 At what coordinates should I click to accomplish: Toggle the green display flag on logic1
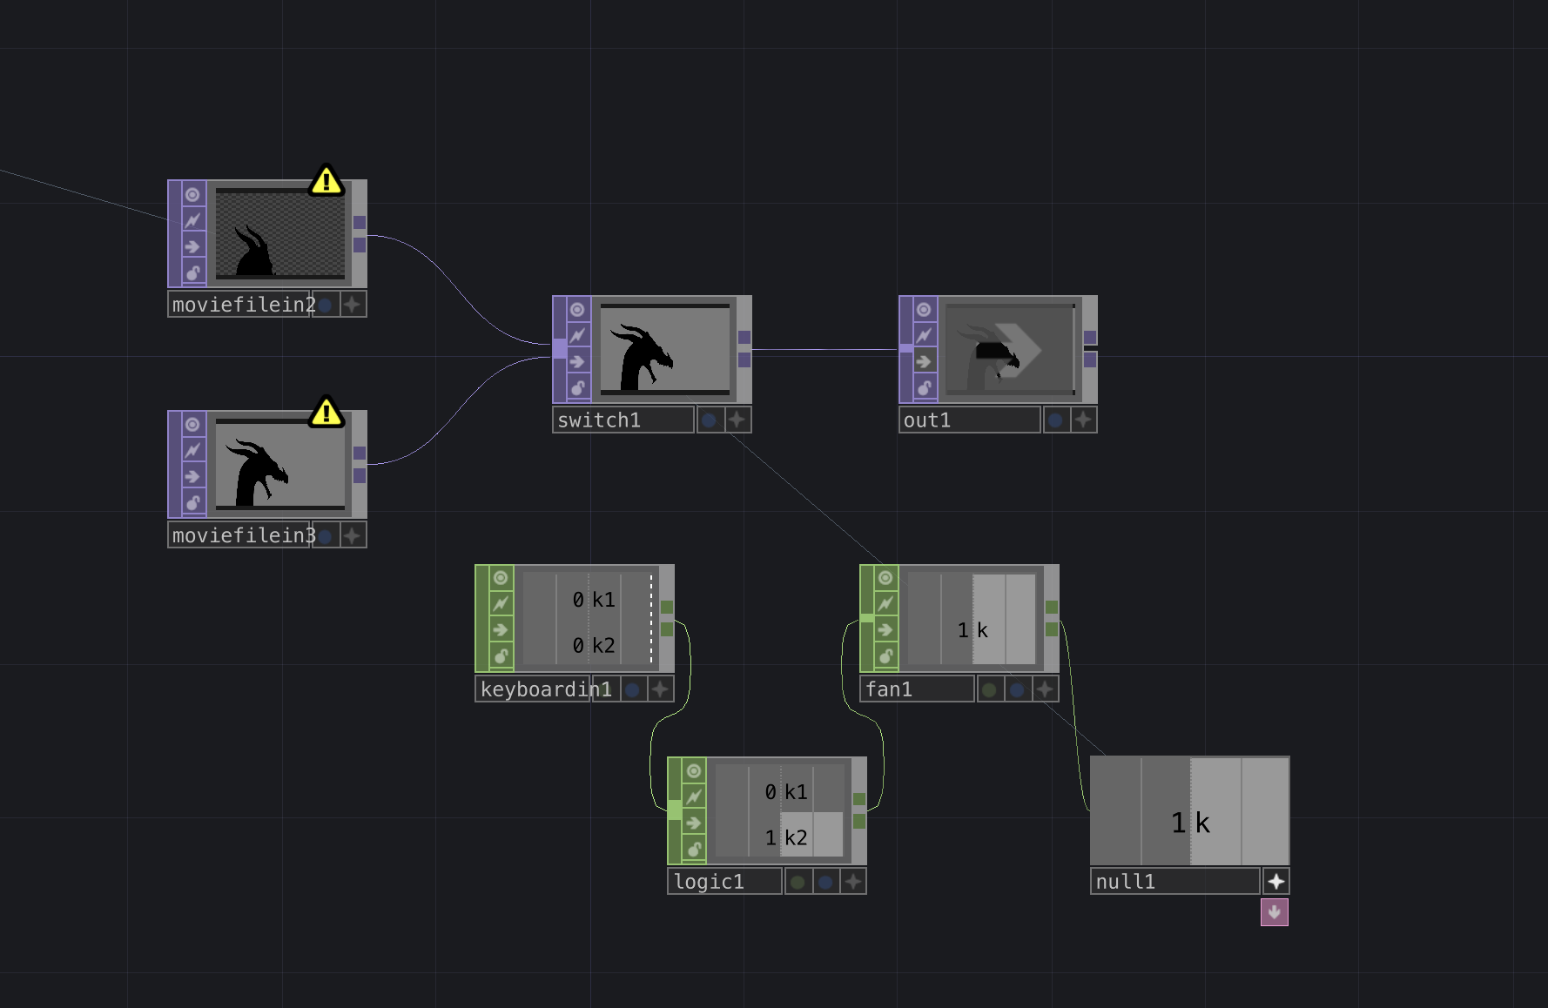(x=797, y=881)
